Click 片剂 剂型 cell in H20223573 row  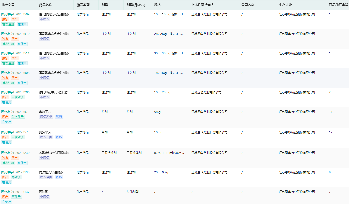pyautogui.click(x=105, y=132)
